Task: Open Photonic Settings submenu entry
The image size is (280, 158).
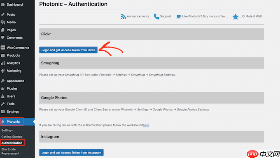Action: (x=7, y=131)
